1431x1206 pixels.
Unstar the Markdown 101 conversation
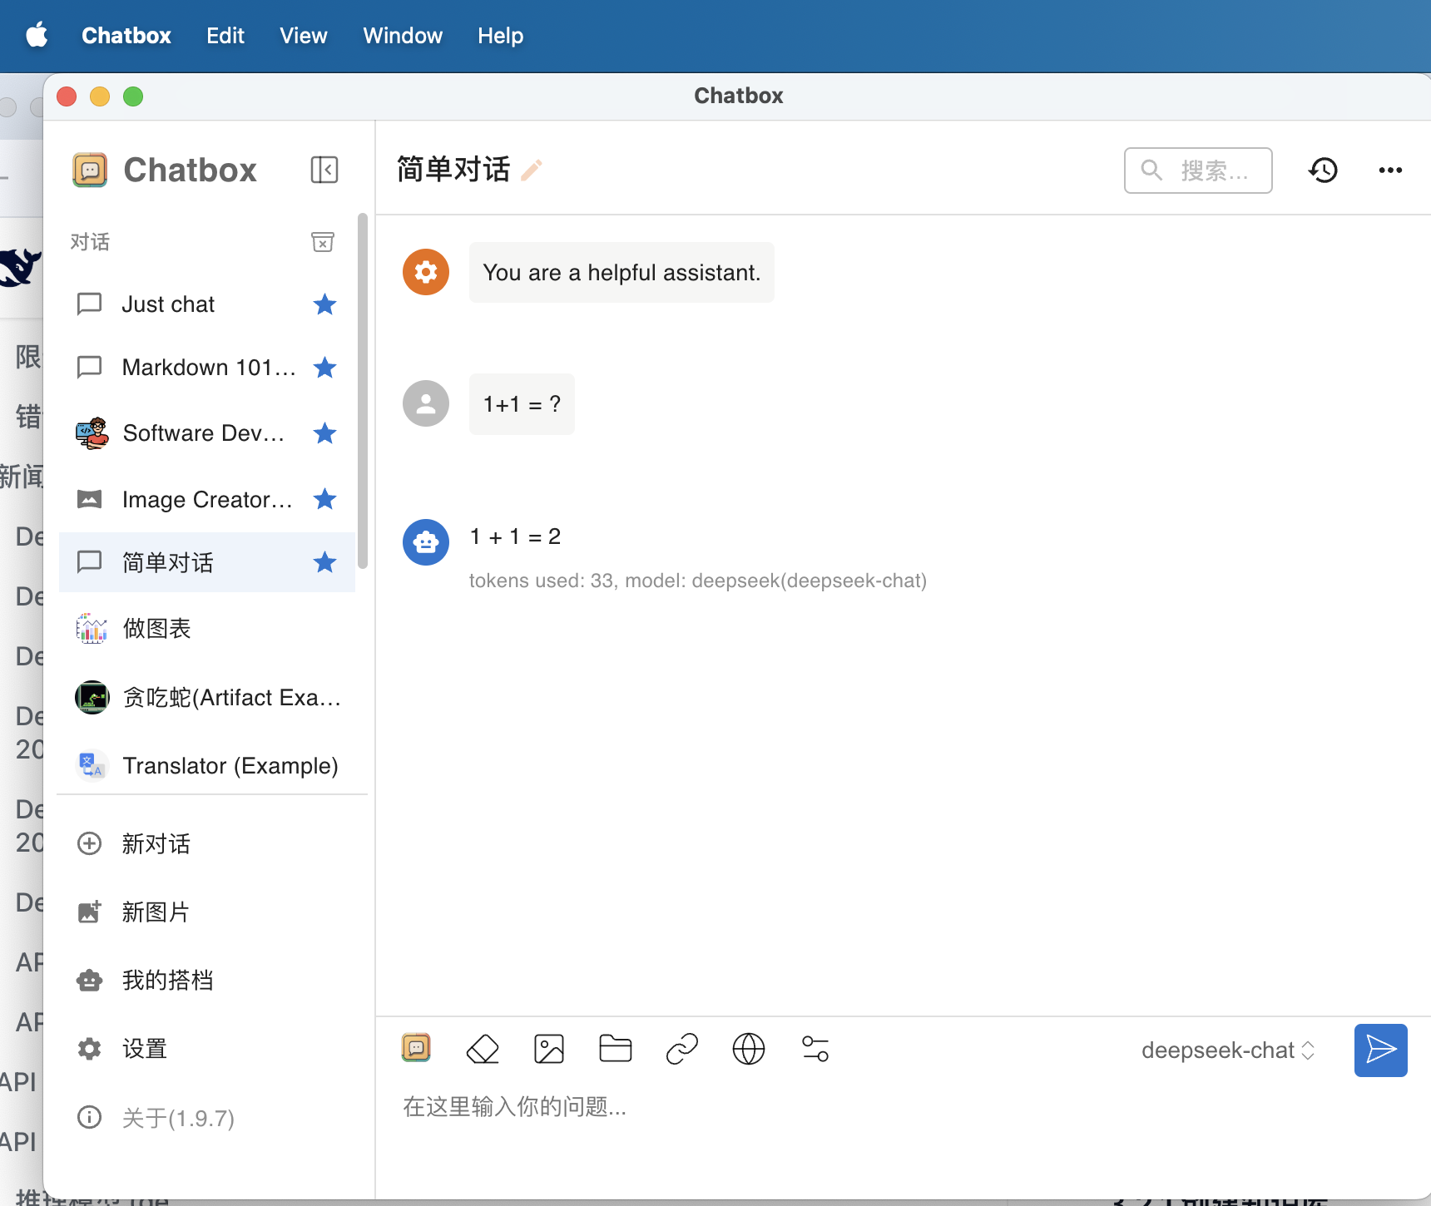click(x=324, y=367)
